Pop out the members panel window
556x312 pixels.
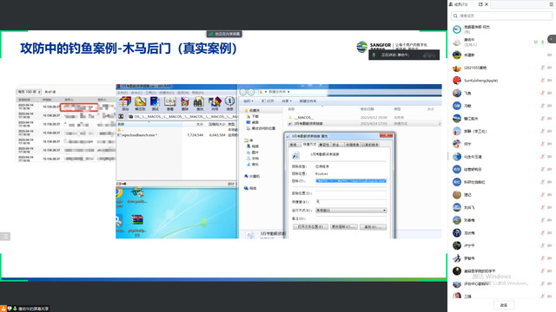[x=480, y=4]
